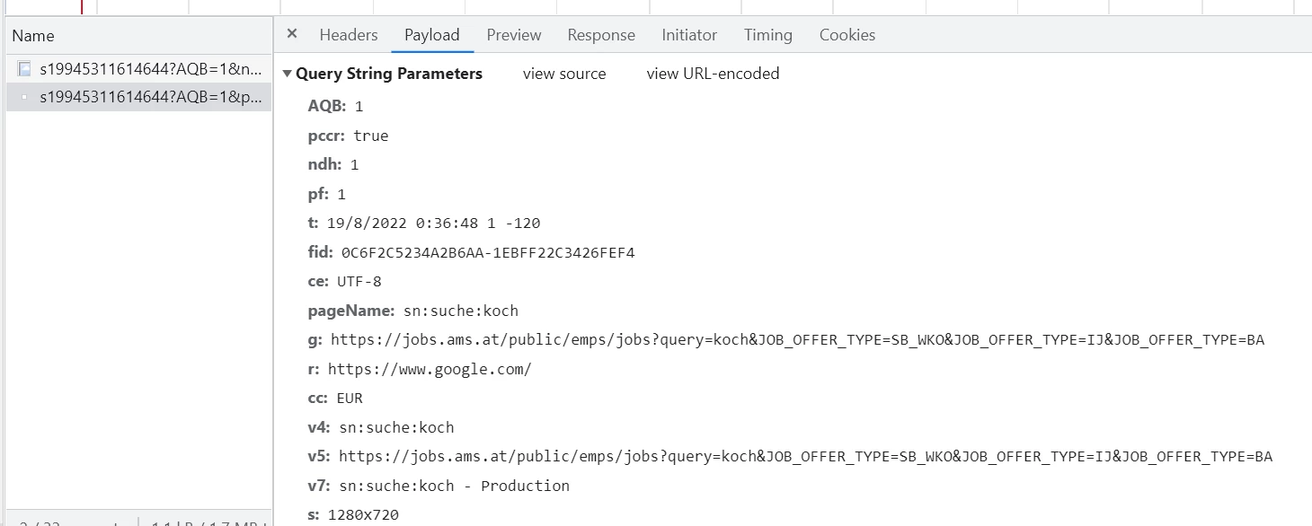Click the v4 value sn:suche:koch
The width and height of the screenshot is (1312, 526).
click(x=397, y=427)
